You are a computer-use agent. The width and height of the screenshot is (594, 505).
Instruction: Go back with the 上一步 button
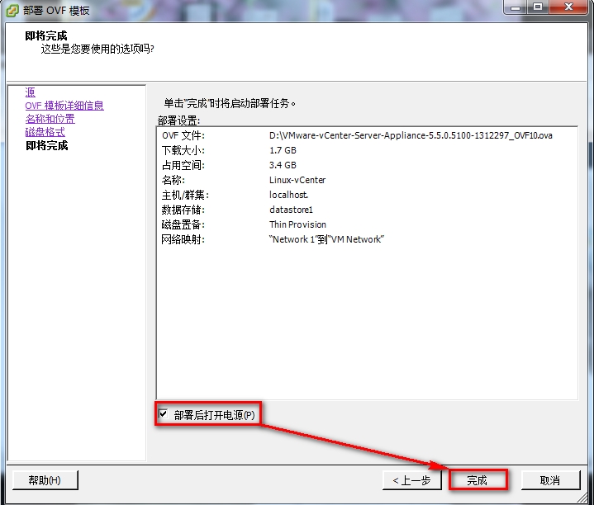pyautogui.click(x=411, y=480)
